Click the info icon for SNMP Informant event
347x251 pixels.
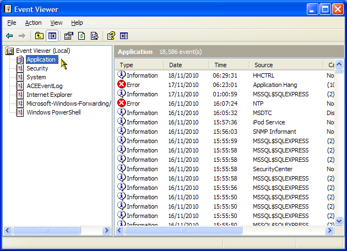[x=121, y=131]
